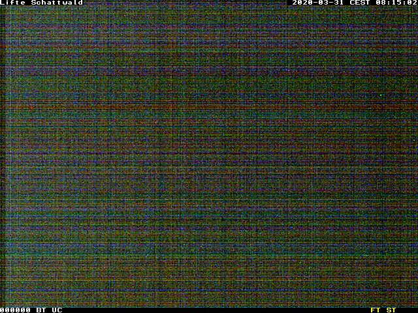Select the 'Lifte Schattwald' camera title text
The width and height of the screenshot is (418, 313).
click(42, 3)
